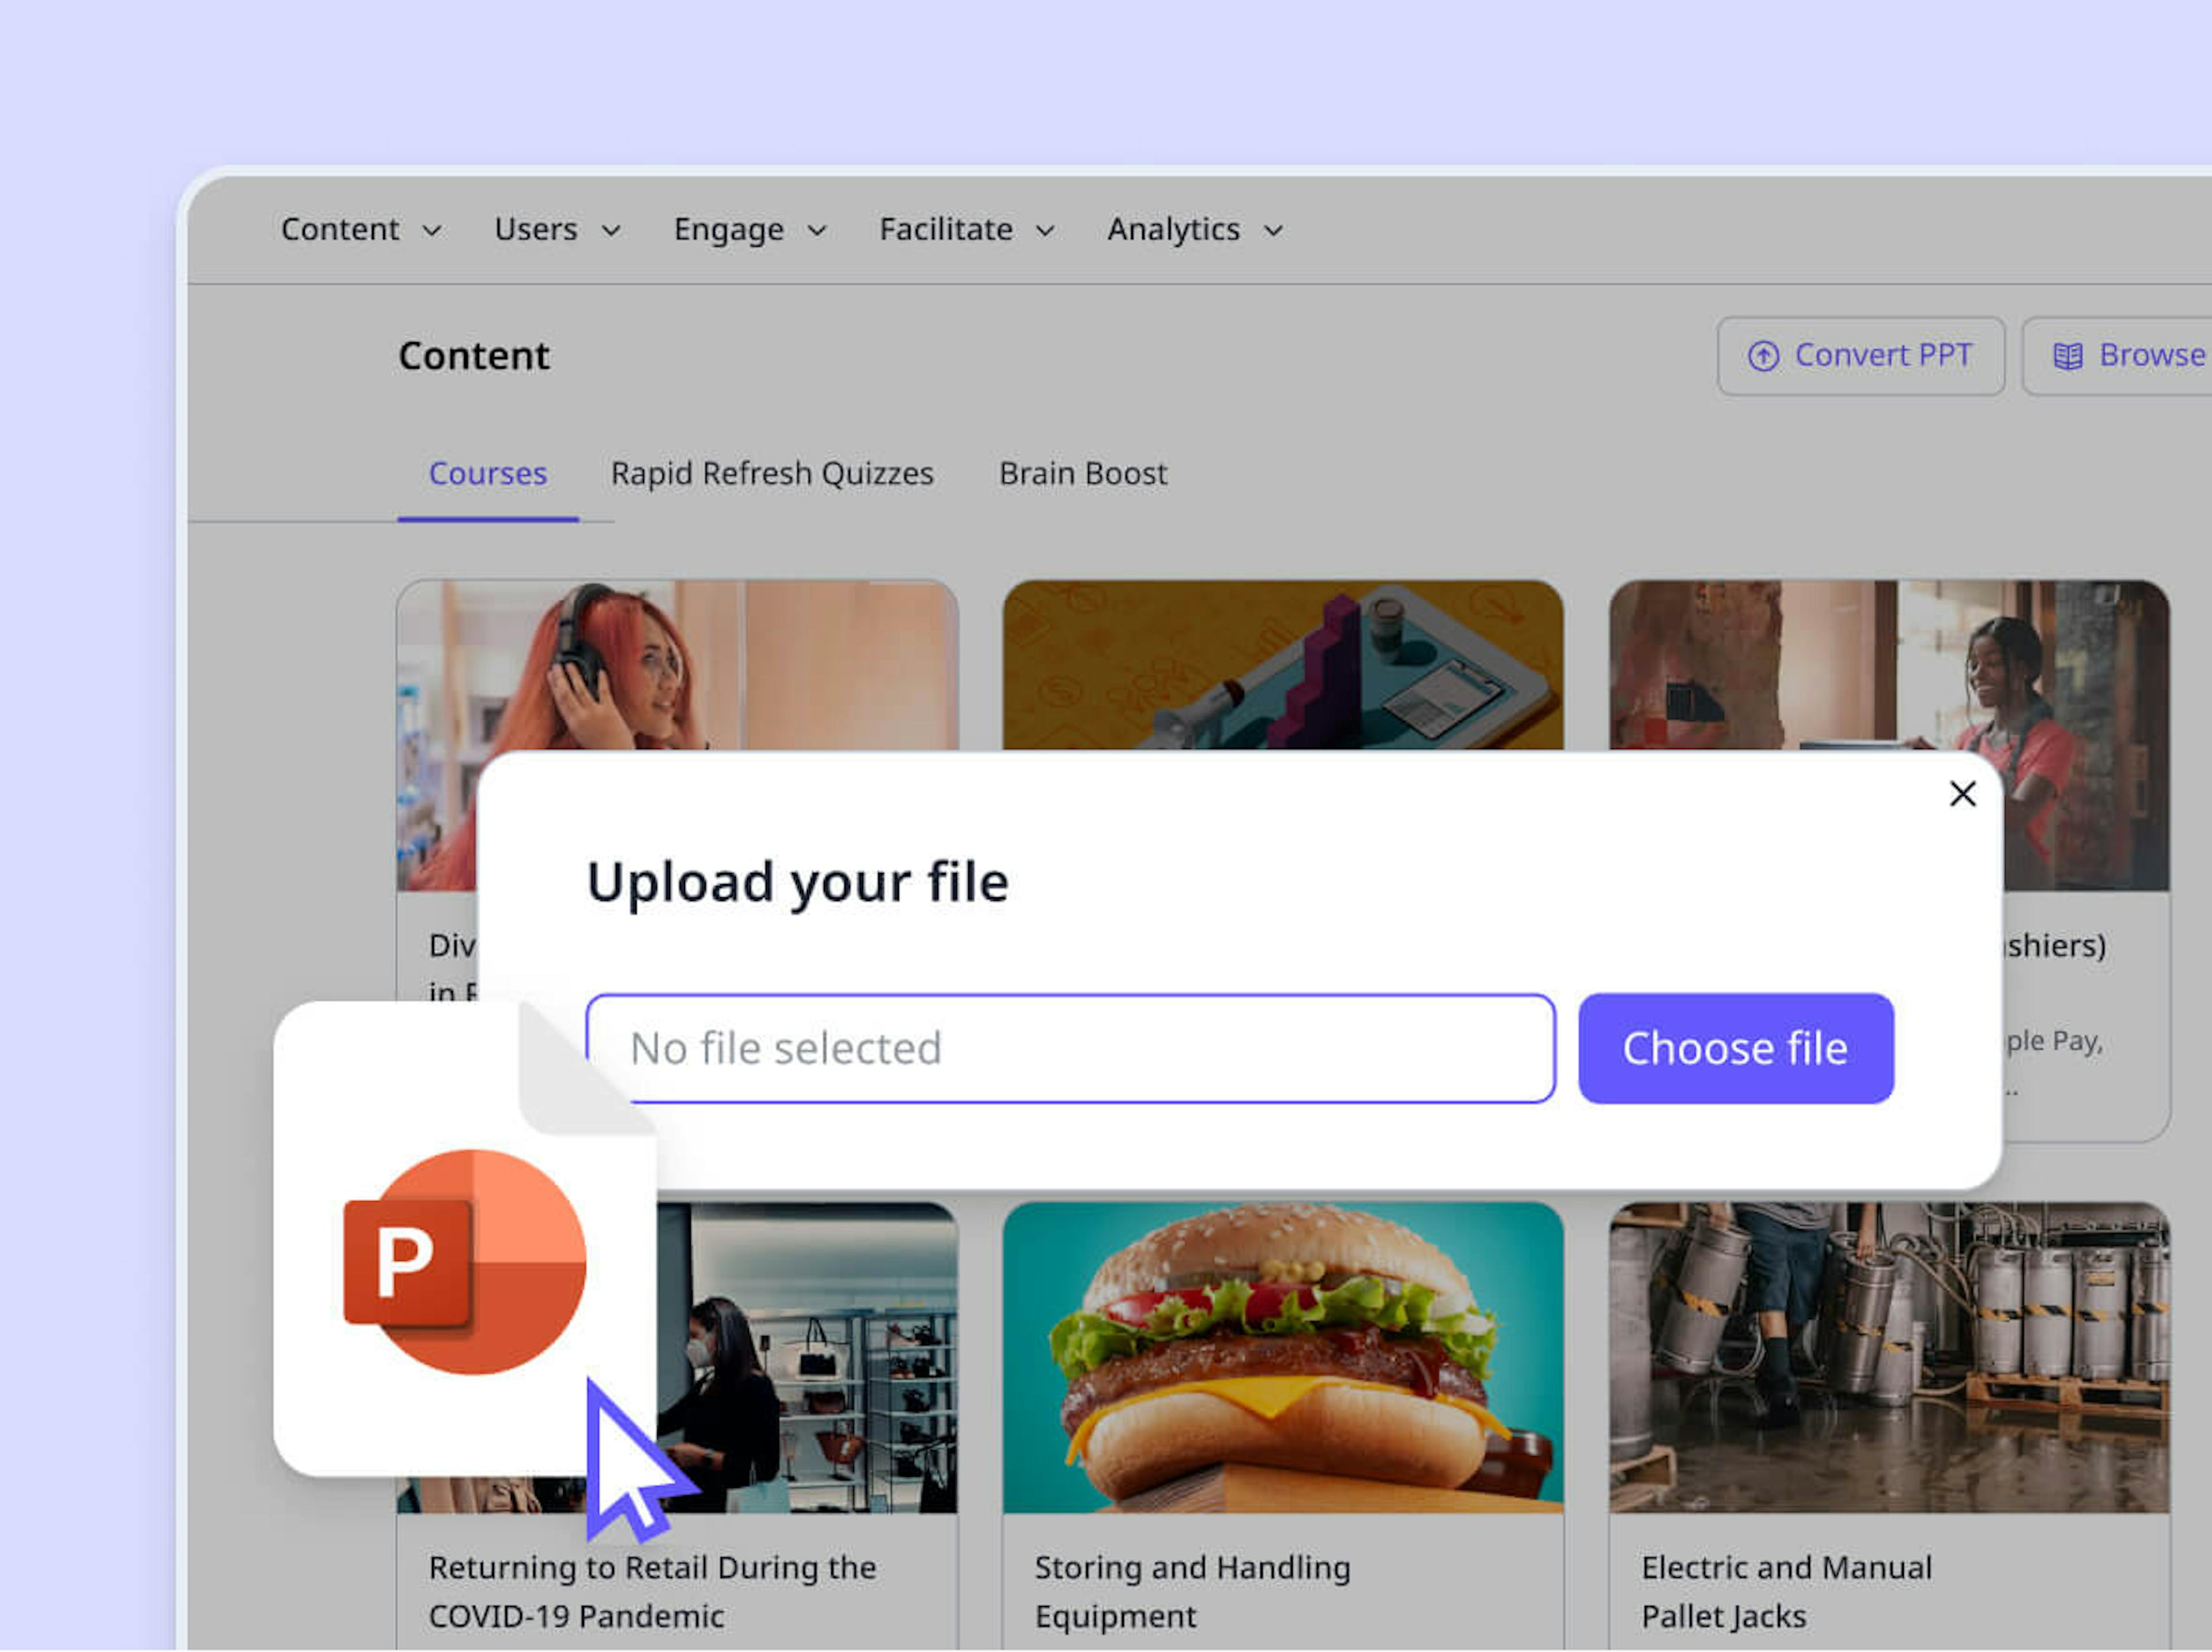Screen dimensions: 2212x1652
Task: Open the burger course thumbnail
Action: (x=1282, y=1357)
